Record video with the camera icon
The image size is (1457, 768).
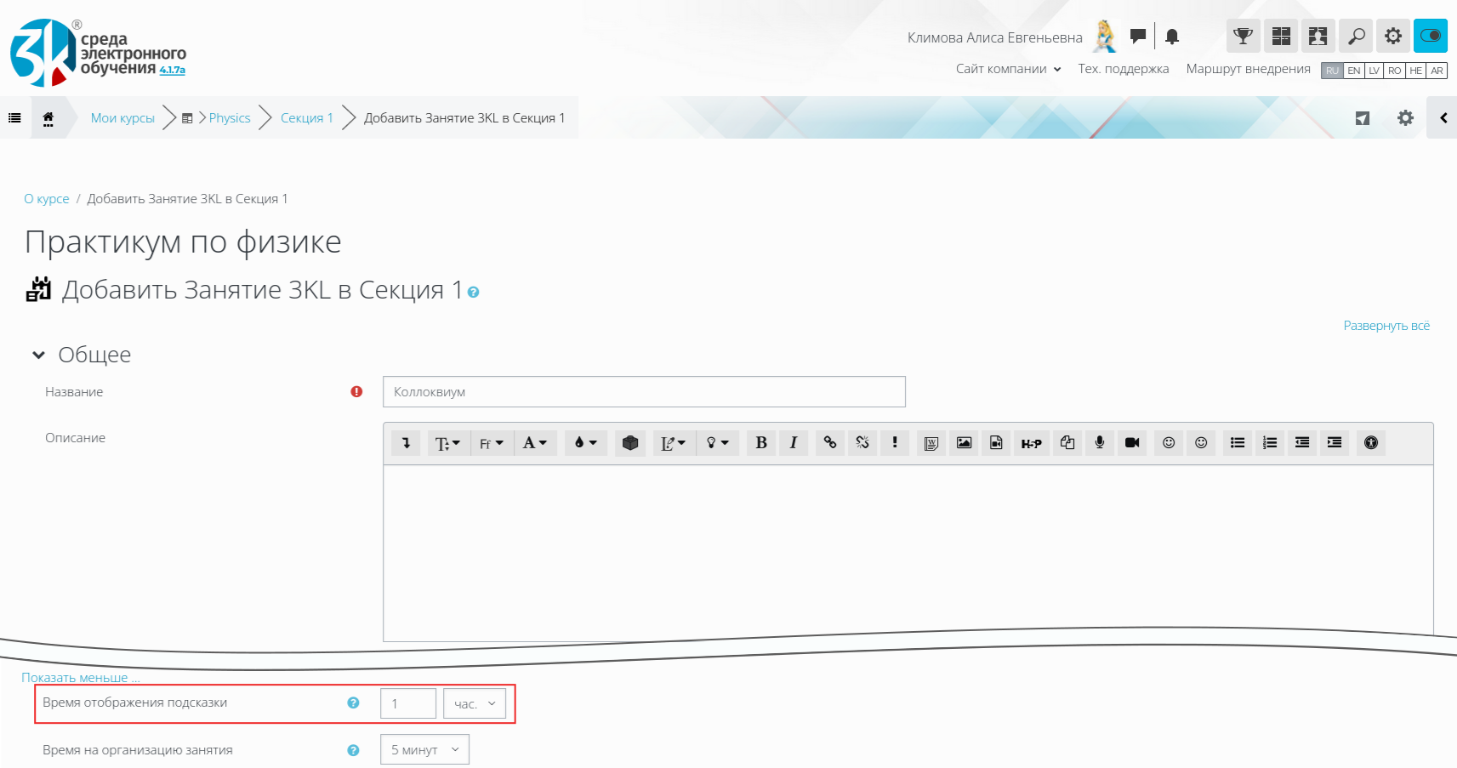pos(1132,442)
